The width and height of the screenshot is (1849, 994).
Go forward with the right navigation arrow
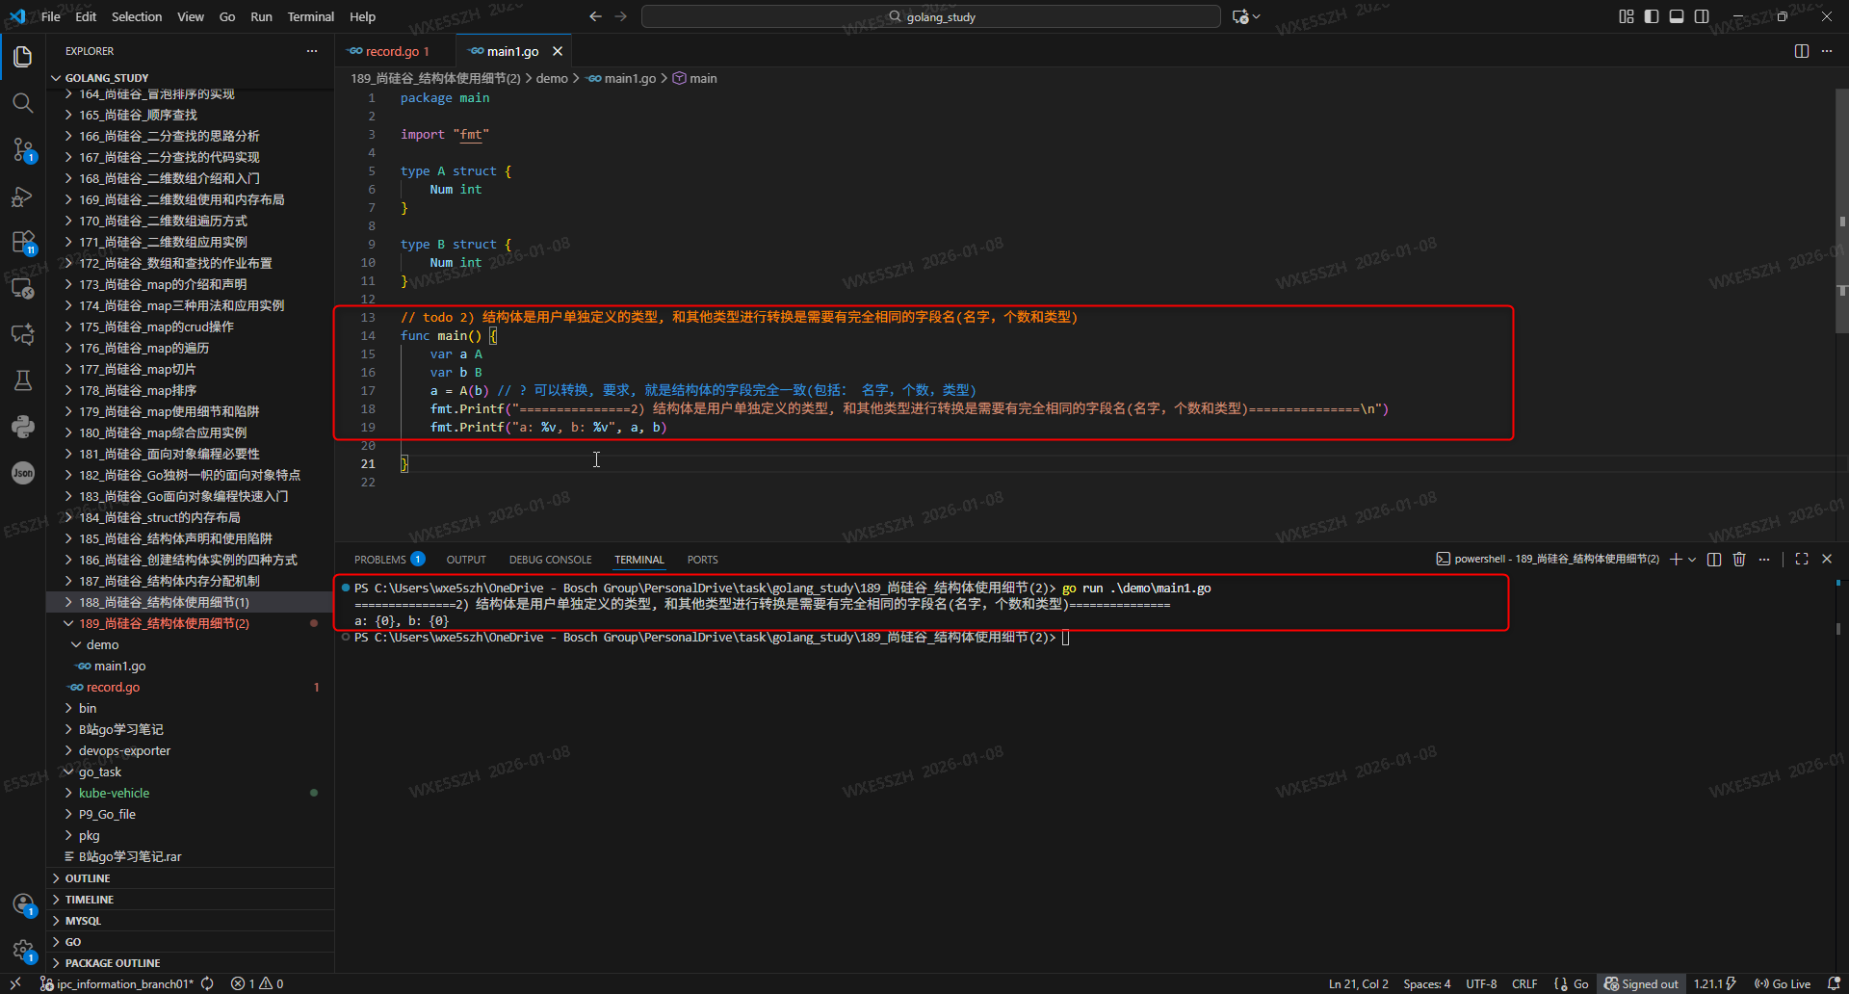point(621,16)
